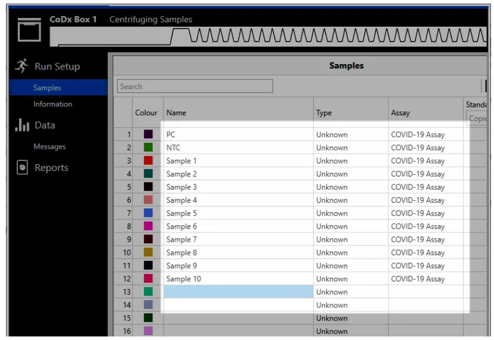This screenshot has height=340, width=494.
Task: Click the bar chart Data icon
Action: point(22,125)
